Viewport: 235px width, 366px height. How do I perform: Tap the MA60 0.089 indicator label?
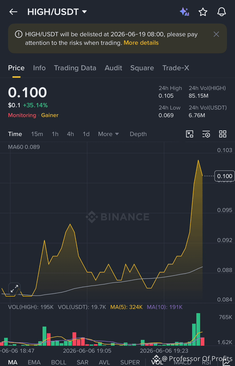click(24, 147)
